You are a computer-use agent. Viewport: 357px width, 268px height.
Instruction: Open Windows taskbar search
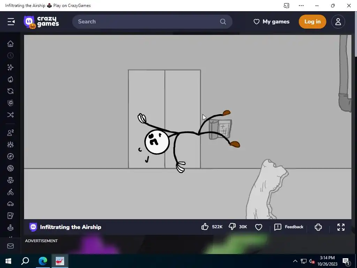point(25,261)
